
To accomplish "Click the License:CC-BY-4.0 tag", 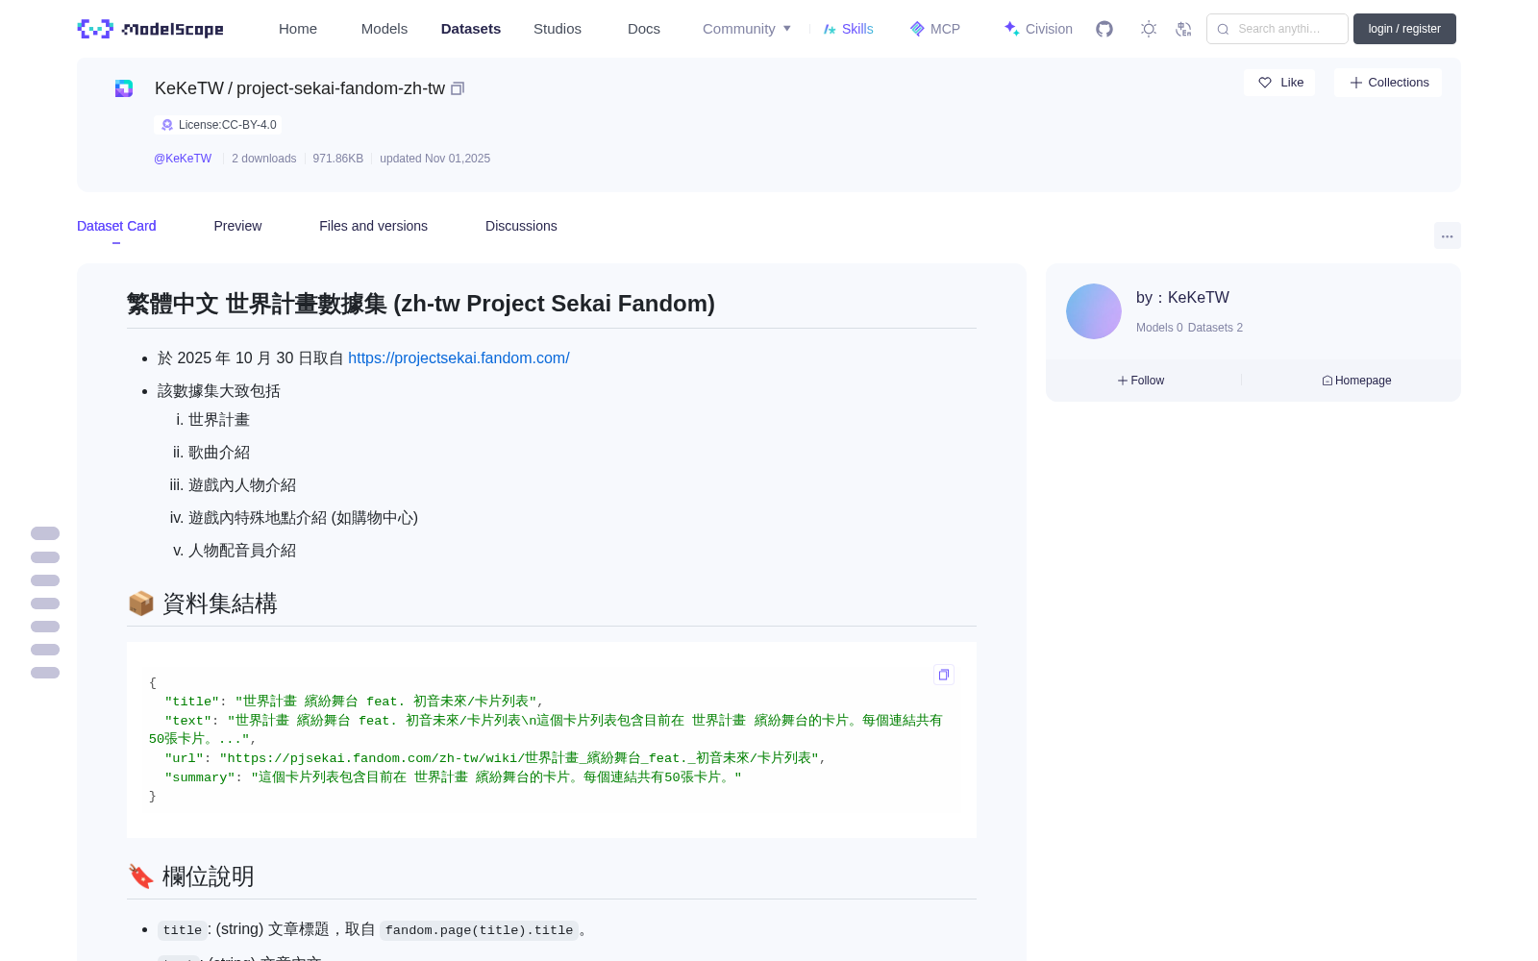I will click(218, 125).
